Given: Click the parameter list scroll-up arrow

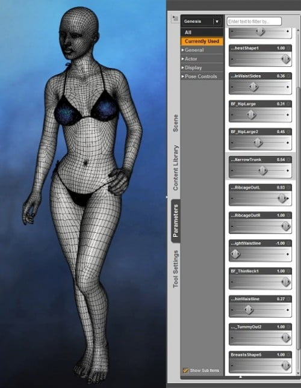Looking at the screenshot, I should (x=298, y=30).
